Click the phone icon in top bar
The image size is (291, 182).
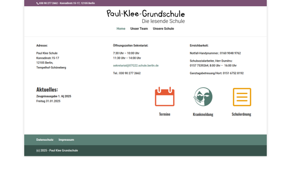point(37,3)
